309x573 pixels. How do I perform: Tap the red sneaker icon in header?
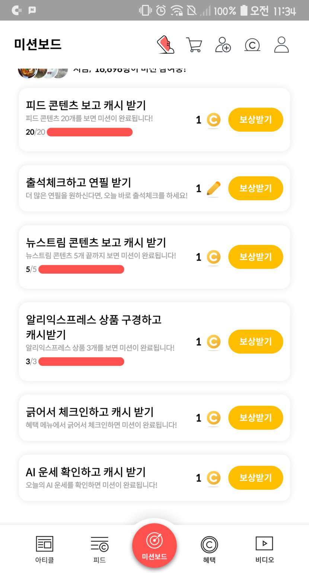[166, 45]
